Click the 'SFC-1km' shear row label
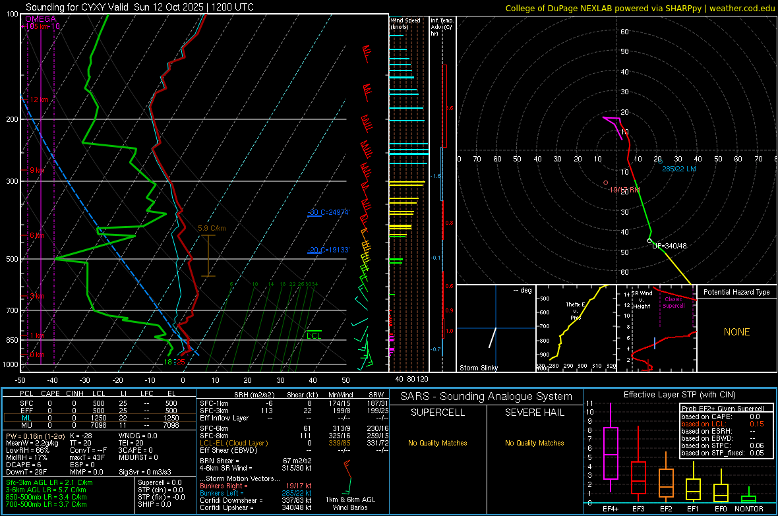Screen dimensions: 778x516 pyautogui.click(x=214, y=403)
